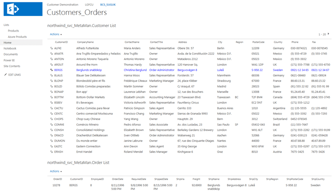
Task: Click the Customers_Orders page title
Action: point(76,12)
